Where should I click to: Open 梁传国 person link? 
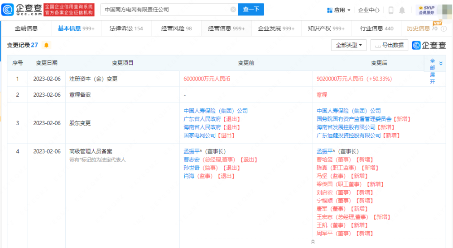pyautogui.click(x=325, y=184)
